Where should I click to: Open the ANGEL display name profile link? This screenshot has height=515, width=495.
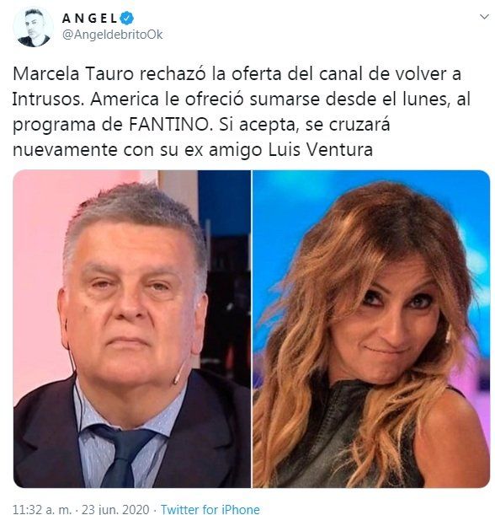[89, 19]
